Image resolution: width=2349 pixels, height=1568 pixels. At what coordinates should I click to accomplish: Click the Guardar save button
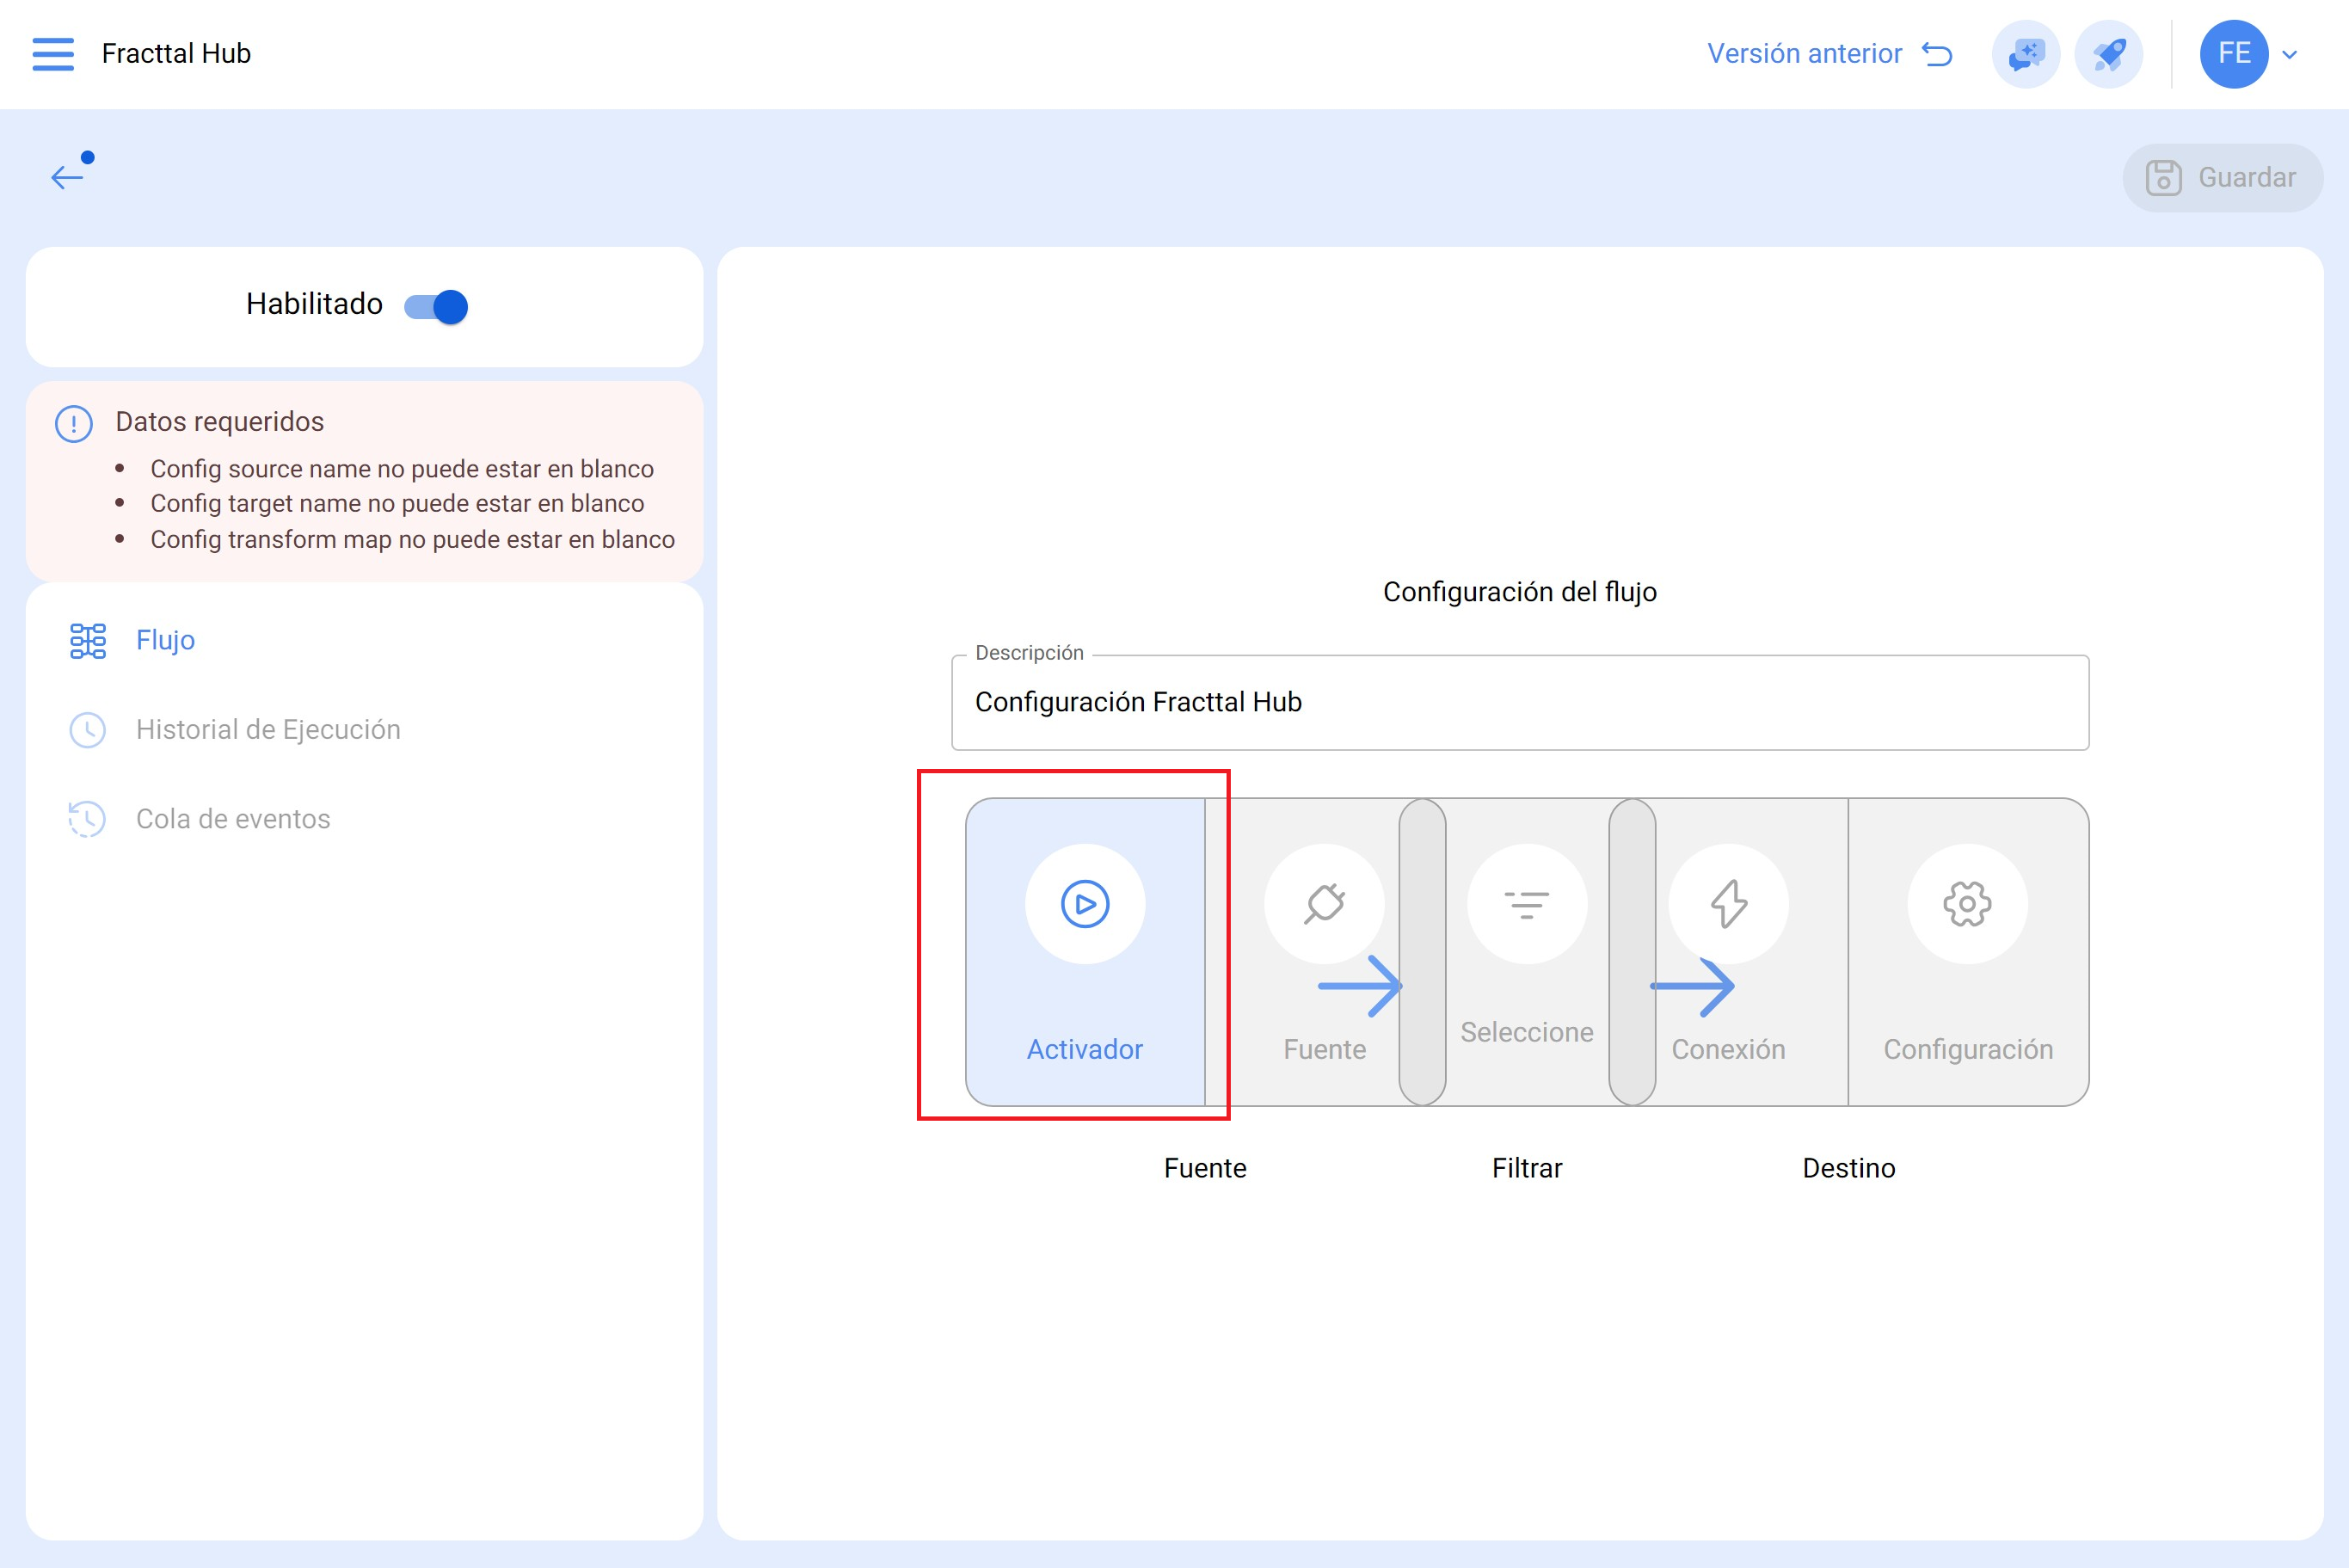[2222, 177]
